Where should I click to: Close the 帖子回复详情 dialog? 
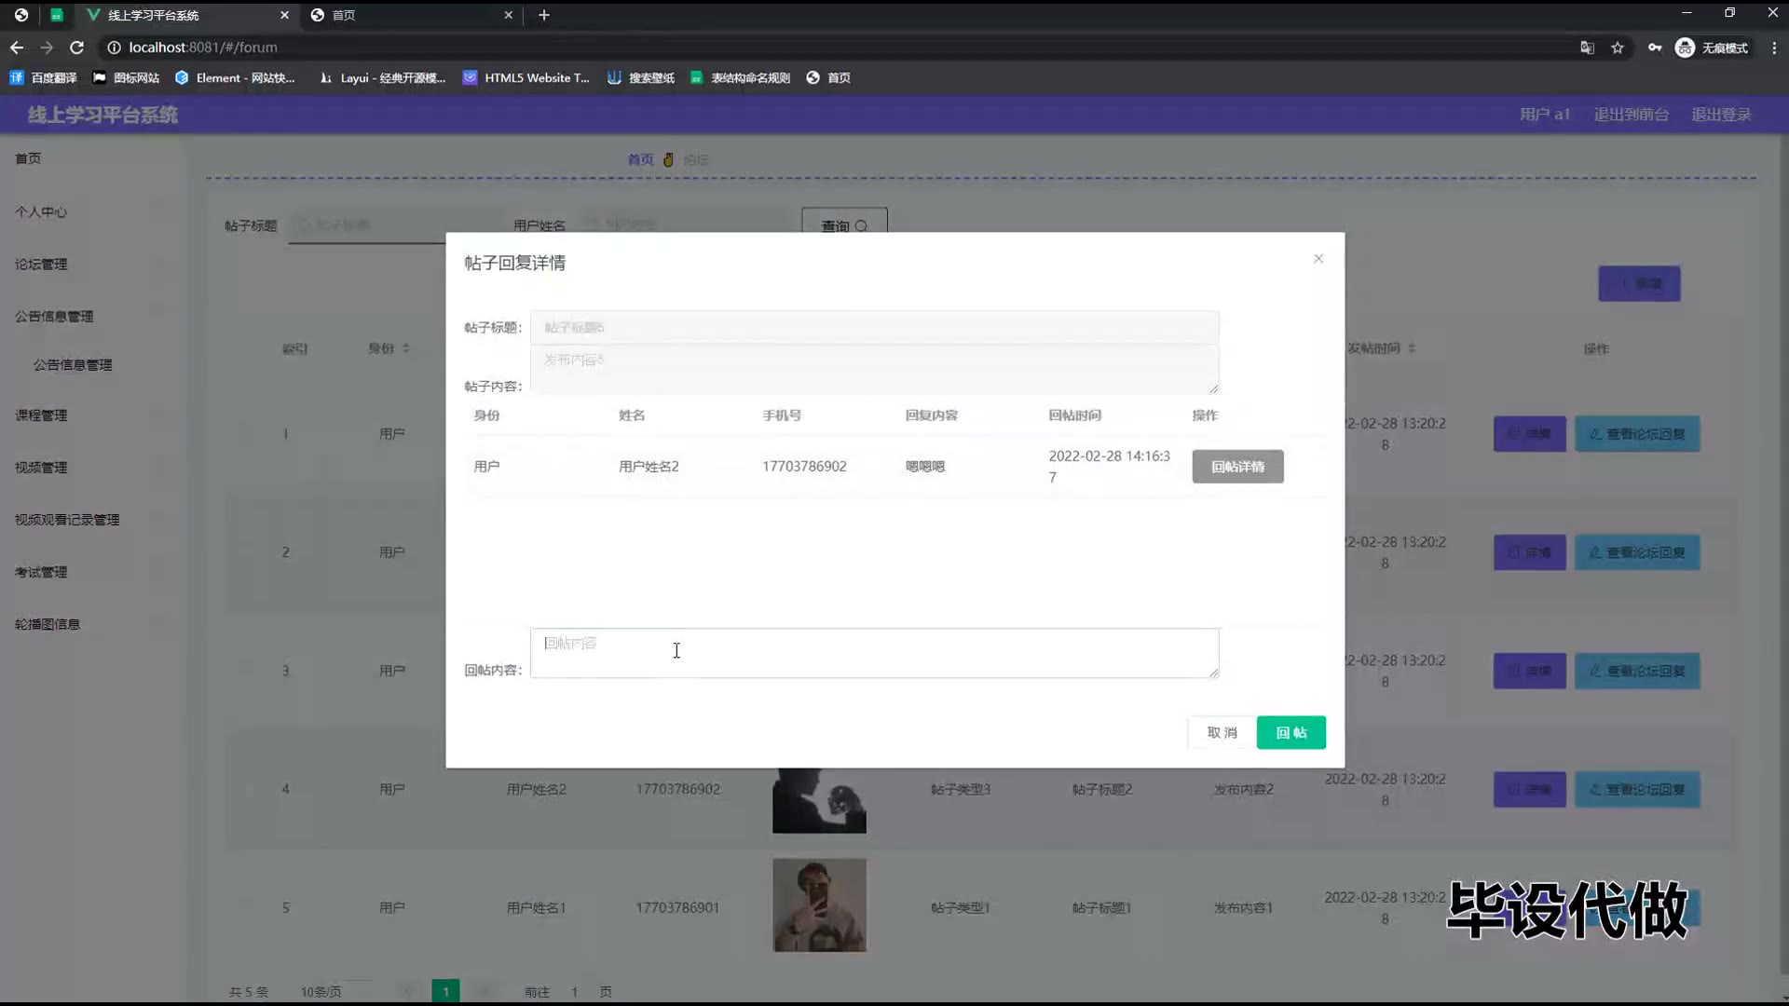pos(1318,259)
